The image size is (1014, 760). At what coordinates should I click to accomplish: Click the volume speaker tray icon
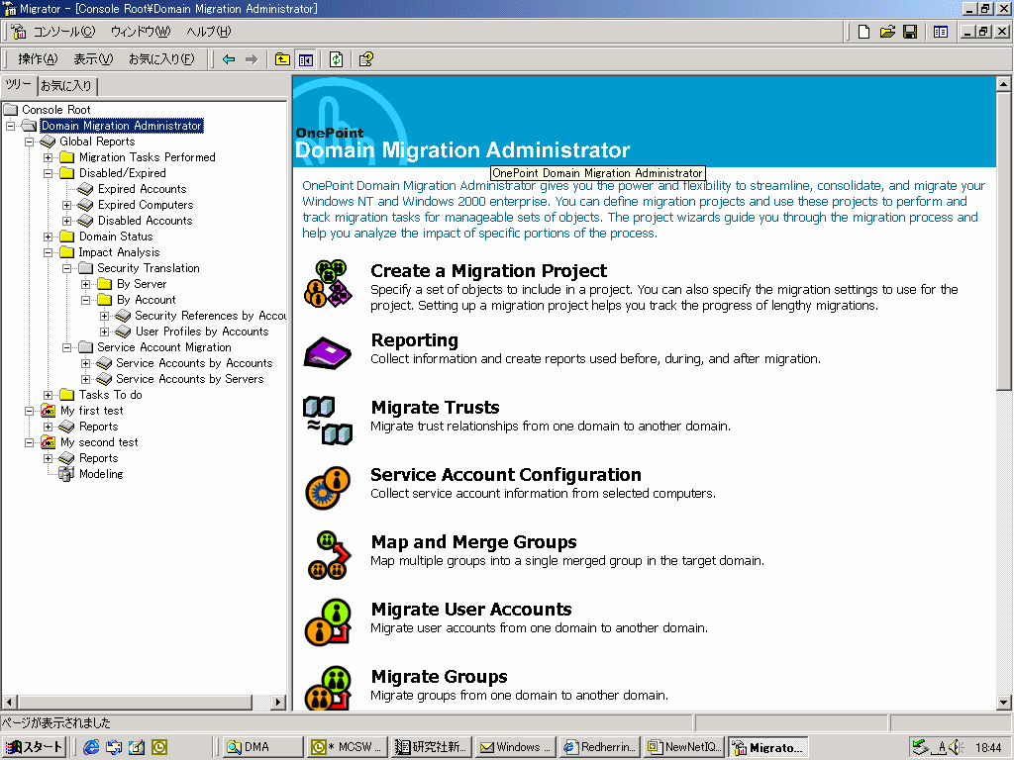pyautogui.click(x=957, y=747)
